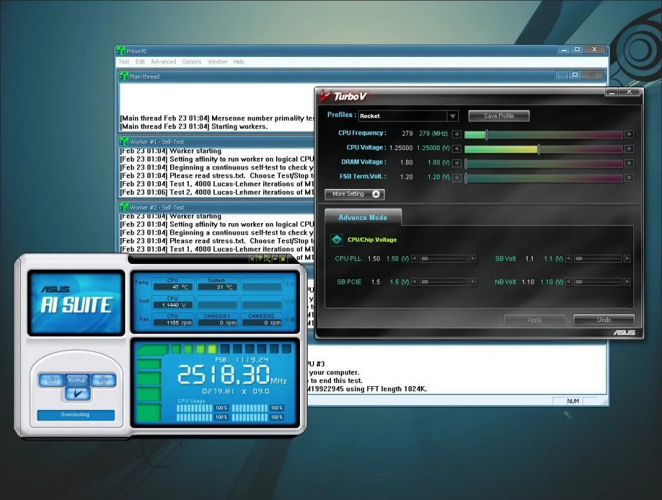Click the AI Suite help question-mark icon
This screenshot has height=500, width=662.
[260, 259]
